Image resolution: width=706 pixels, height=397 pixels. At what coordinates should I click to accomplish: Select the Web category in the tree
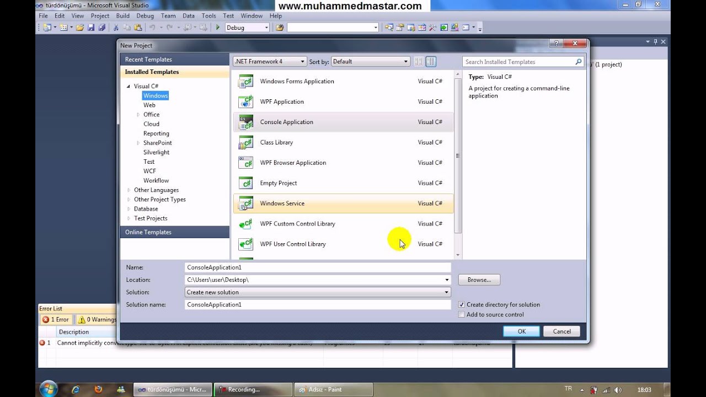(x=149, y=105)
